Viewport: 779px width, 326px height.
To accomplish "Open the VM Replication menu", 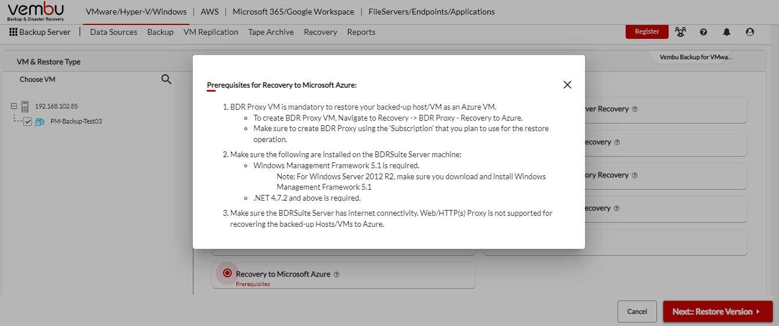I will 211,32.
